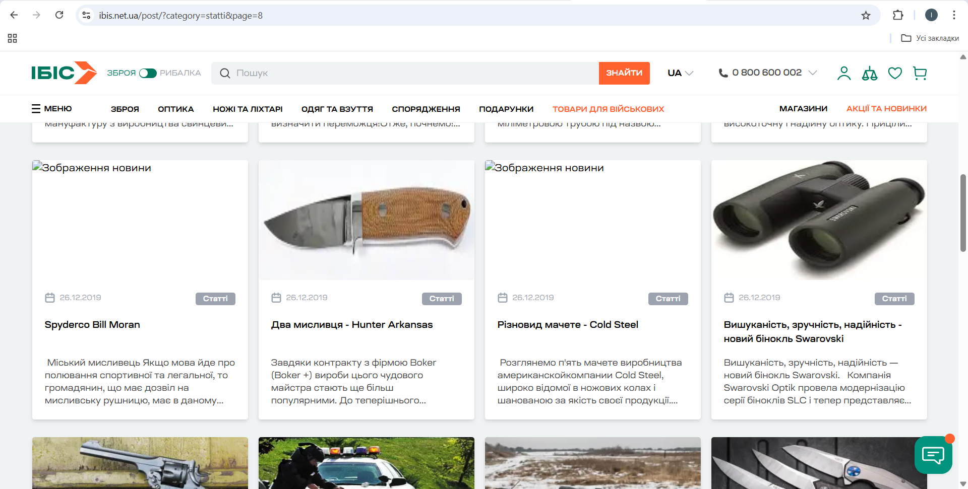The image size is (968, 489).
Task: Call the 0 800 600 002 number link
Action: (766, 73)
